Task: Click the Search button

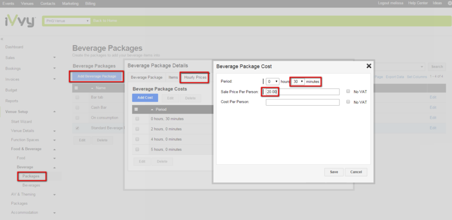Action: pyautogui.click(x=437, y=66)
